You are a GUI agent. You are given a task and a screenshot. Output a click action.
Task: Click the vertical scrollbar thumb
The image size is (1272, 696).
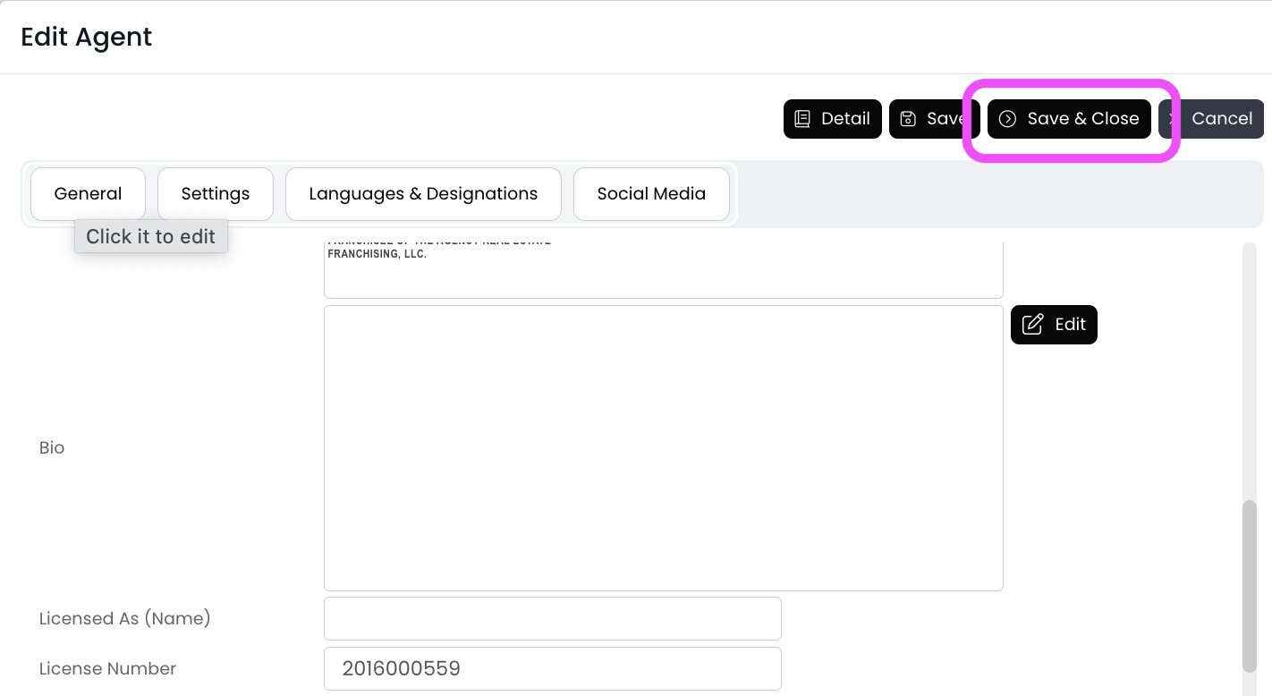1250,585
